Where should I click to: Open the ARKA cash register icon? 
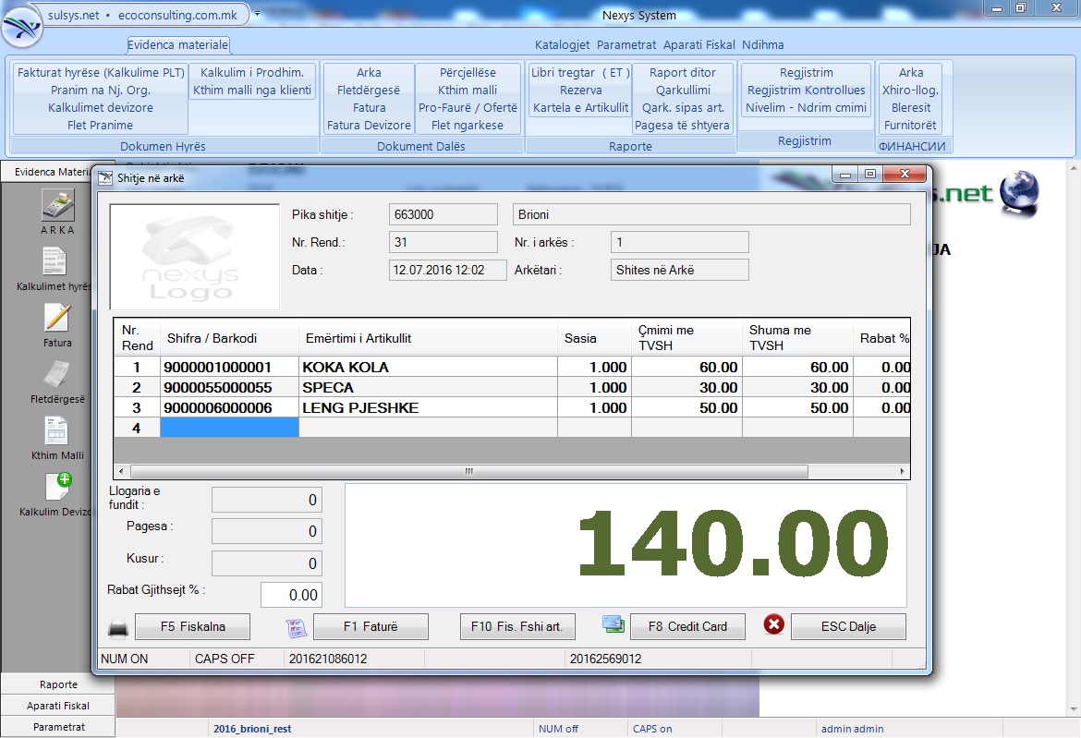coord(57,205)
